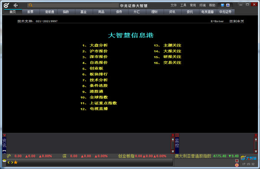260x169 pixels.
Task: Click the red up-arrow pin on 监控 panel
Action: [256, 136]
